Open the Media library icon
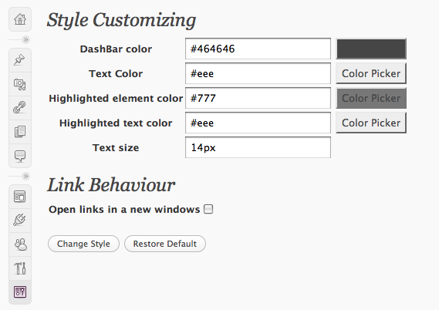 [20, 84]
